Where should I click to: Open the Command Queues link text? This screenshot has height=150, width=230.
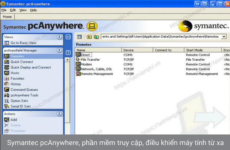pyautogui.click(x=24, y=90)
